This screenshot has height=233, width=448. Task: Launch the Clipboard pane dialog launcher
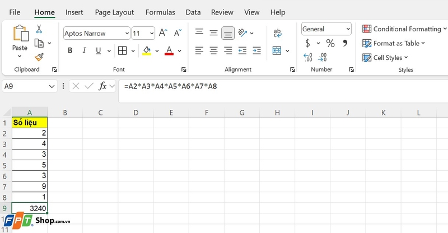pos(54,69)
